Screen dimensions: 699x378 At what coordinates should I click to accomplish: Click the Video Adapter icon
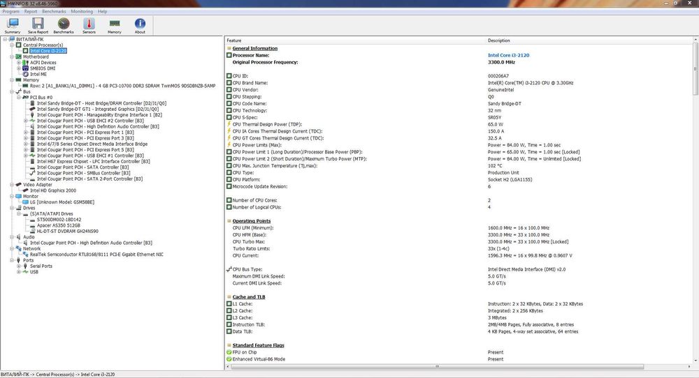point(19,185)
